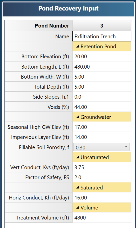Collapse the Retention Pond section triangle
The width and height of the screenshot is (136, 228).
click(77, 47)
